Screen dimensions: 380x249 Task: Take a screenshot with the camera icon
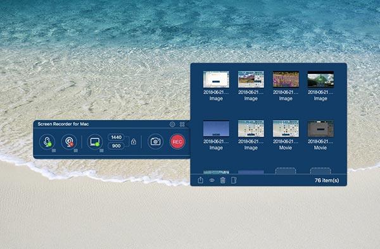tap(155, 142)
